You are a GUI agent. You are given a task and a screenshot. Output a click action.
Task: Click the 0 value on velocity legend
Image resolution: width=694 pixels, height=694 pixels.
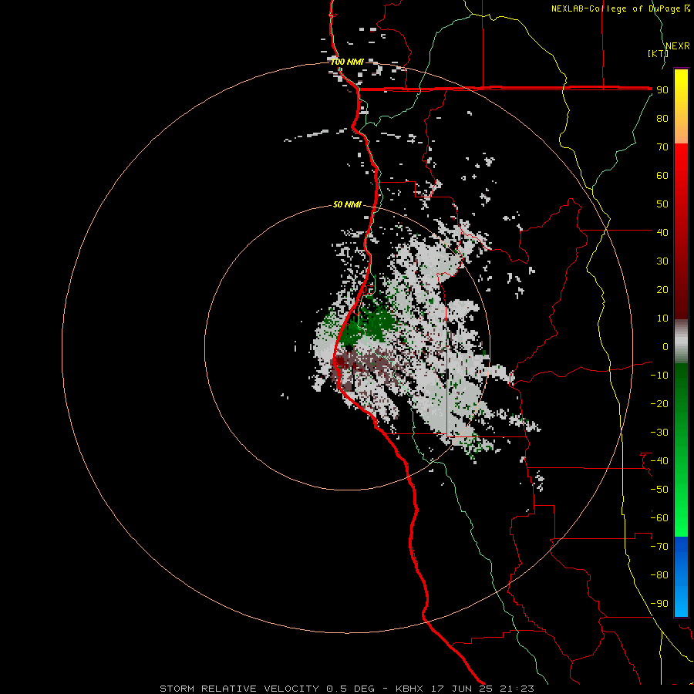[665, 346]
